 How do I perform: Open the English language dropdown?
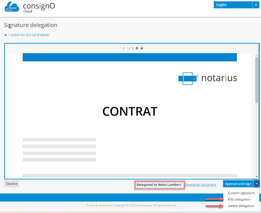click(x=238, y=5)
